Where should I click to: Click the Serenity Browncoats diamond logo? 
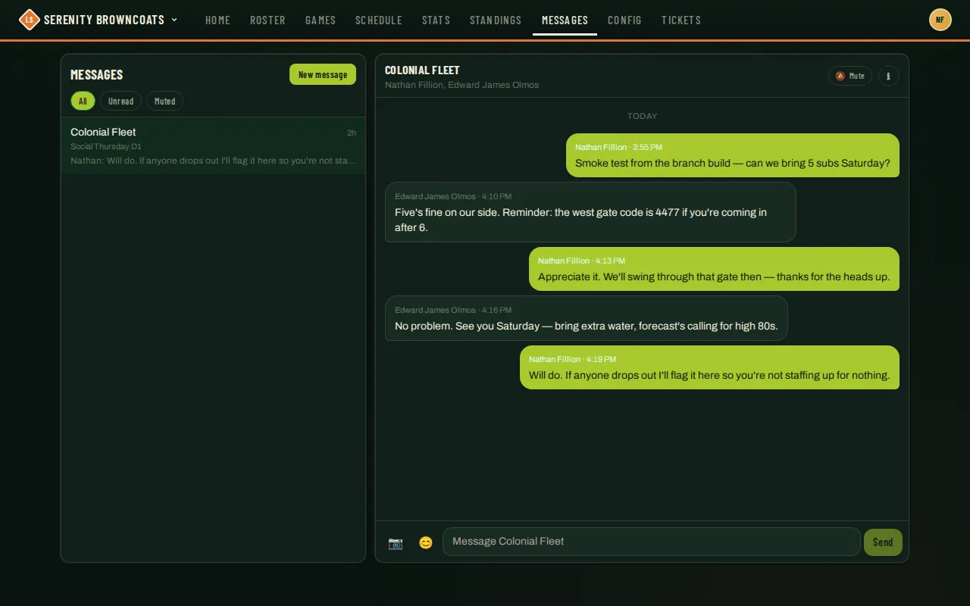click(x=29, y=20)
